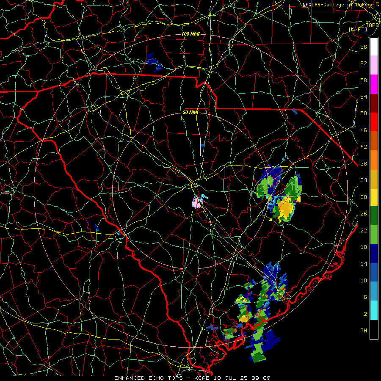Click the magenta legend color block
The width and height of the screenshot is (381, 381).
(374, 84)
